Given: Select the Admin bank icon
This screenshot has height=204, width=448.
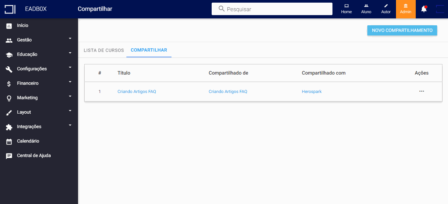Looking at the screenshot, I should (406, 6).
